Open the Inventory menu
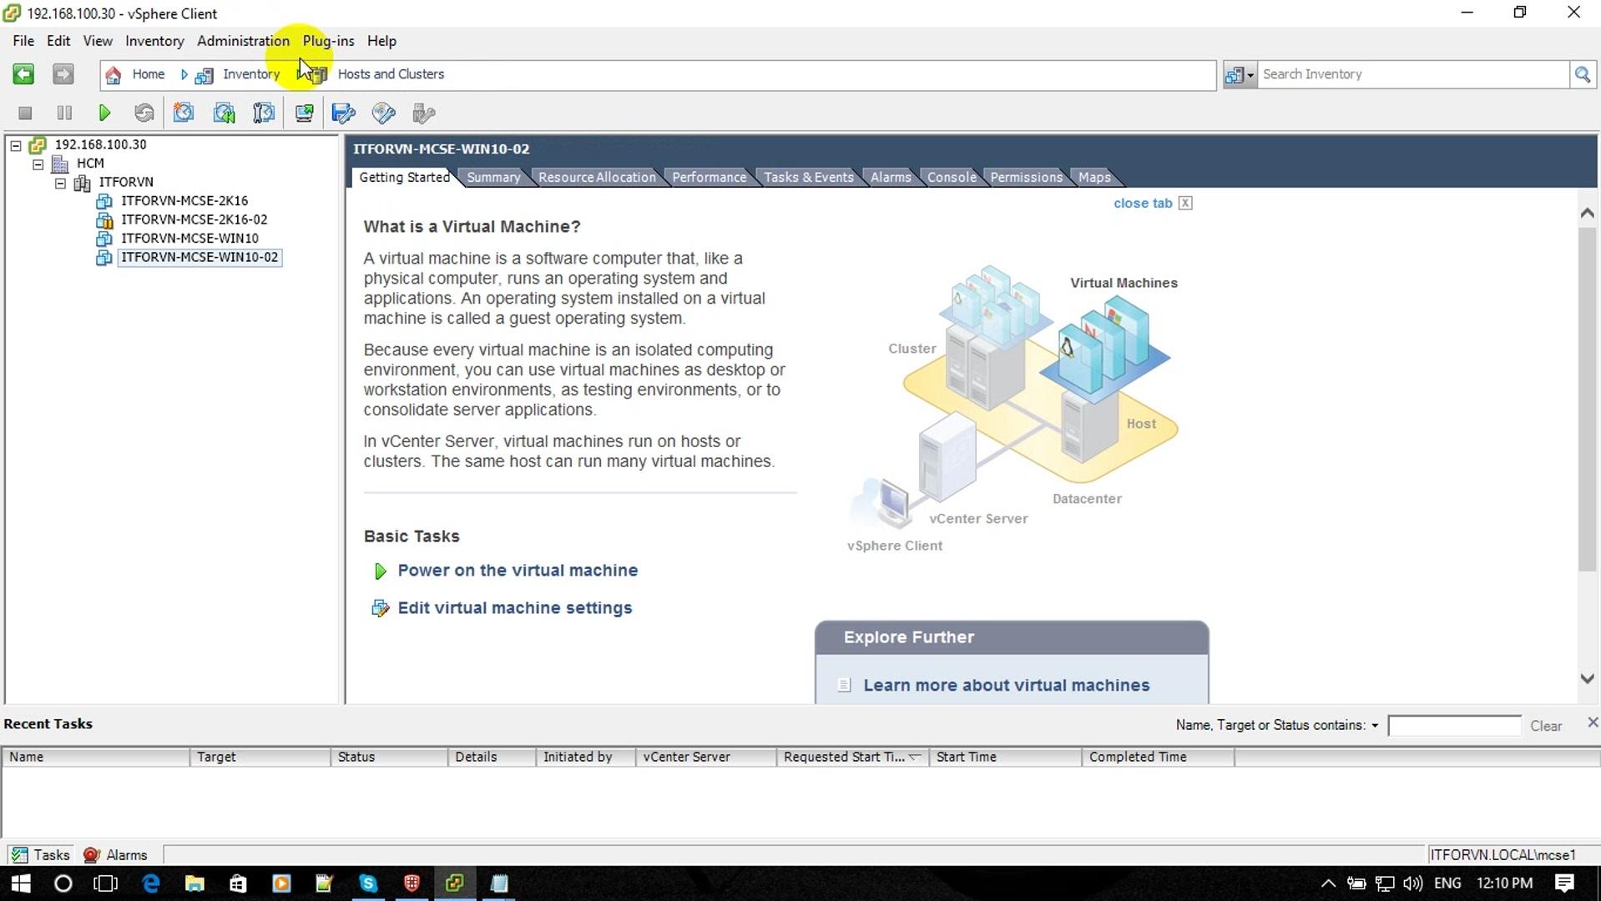Viewport: 1601px width, 901px height. (x=154, y=41)
